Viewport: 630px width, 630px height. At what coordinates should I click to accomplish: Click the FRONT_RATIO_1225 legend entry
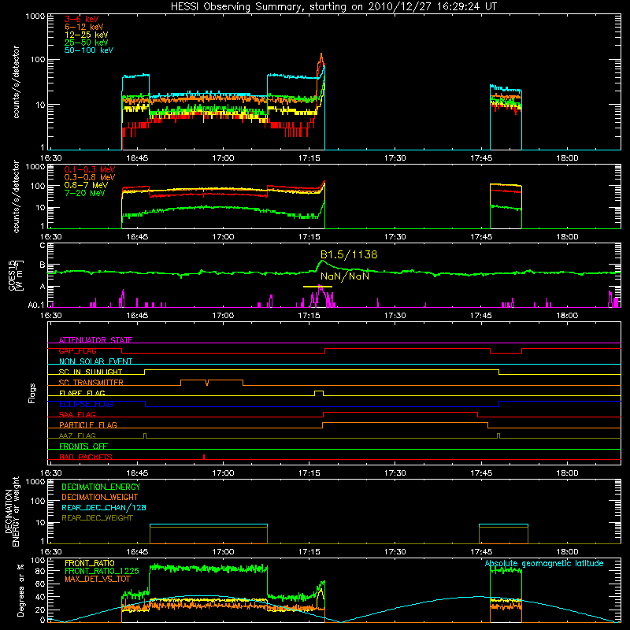tap(102, 571)
